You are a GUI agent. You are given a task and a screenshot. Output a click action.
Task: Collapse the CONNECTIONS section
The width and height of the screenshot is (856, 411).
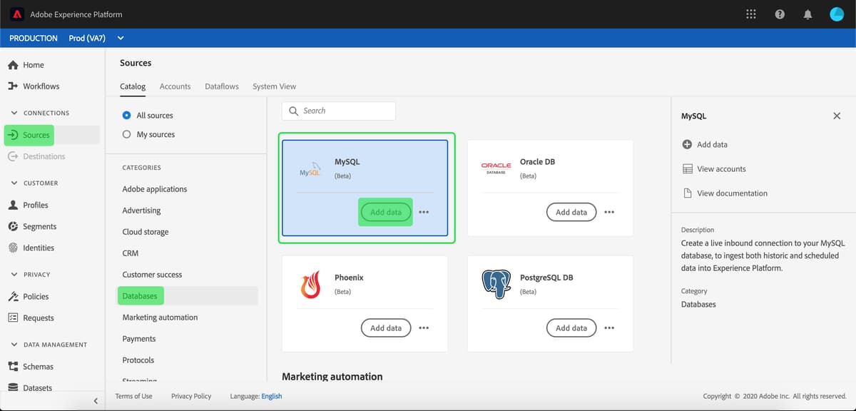(x=14, y=112)
